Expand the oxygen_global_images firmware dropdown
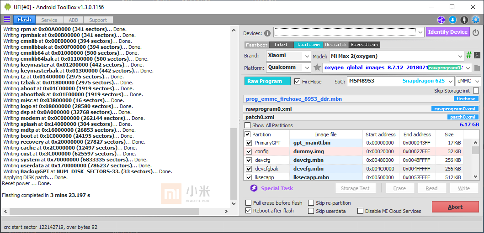Viewport: 484px width, 233px height. click(468, 68)
